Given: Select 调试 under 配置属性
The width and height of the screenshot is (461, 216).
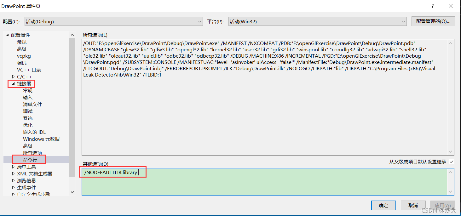Looking at the screenshot, I should coord(22,63).
